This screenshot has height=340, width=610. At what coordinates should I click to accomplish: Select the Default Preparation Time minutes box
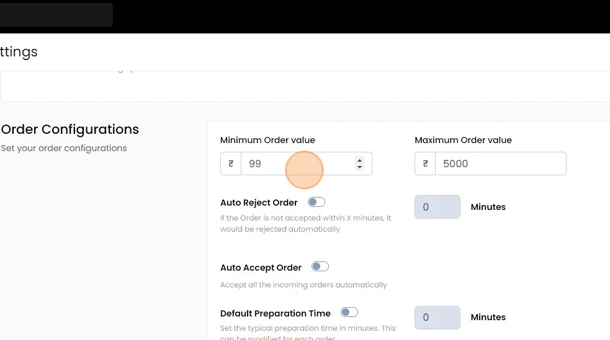point(437,318)
